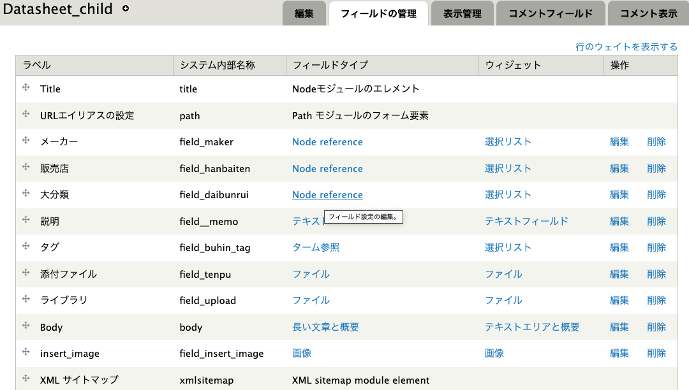The image size is (689, 390).
Task: Click the drag handle for メーカー row
Action: (x=26, y=140)
